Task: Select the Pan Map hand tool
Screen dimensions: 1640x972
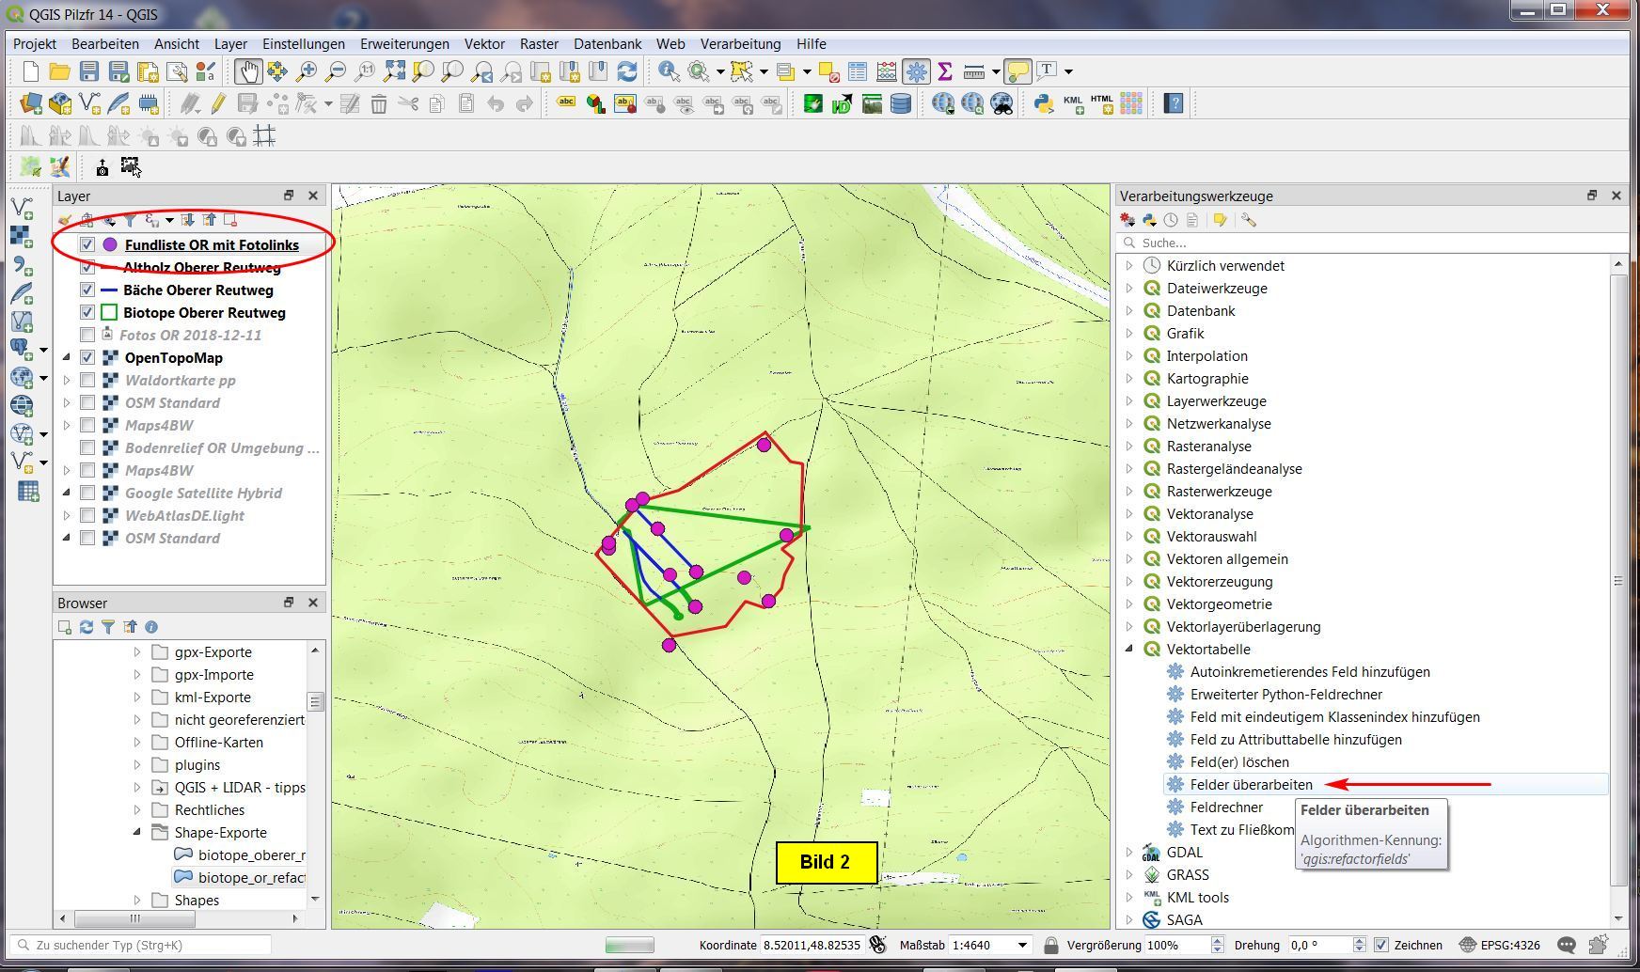Action: point(248,71)
